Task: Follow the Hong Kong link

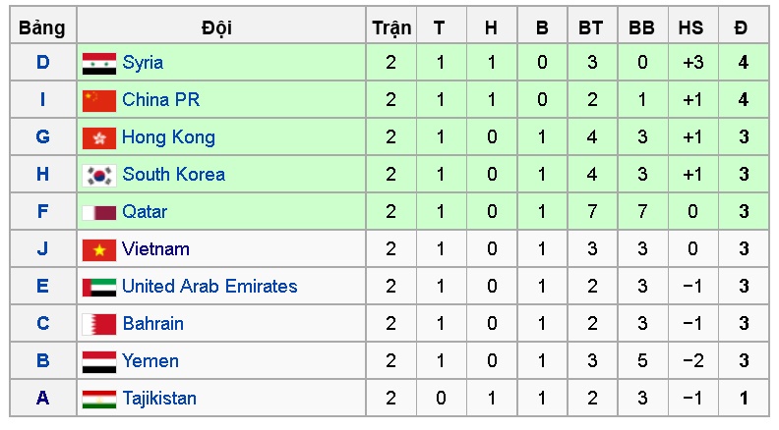Action: click(x=168, y=137)
